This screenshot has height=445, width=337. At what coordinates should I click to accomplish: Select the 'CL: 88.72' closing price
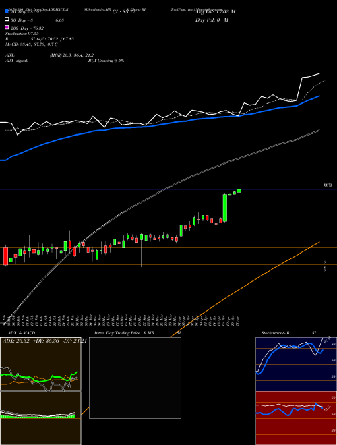pyautogui.click(x=124, y=12)
